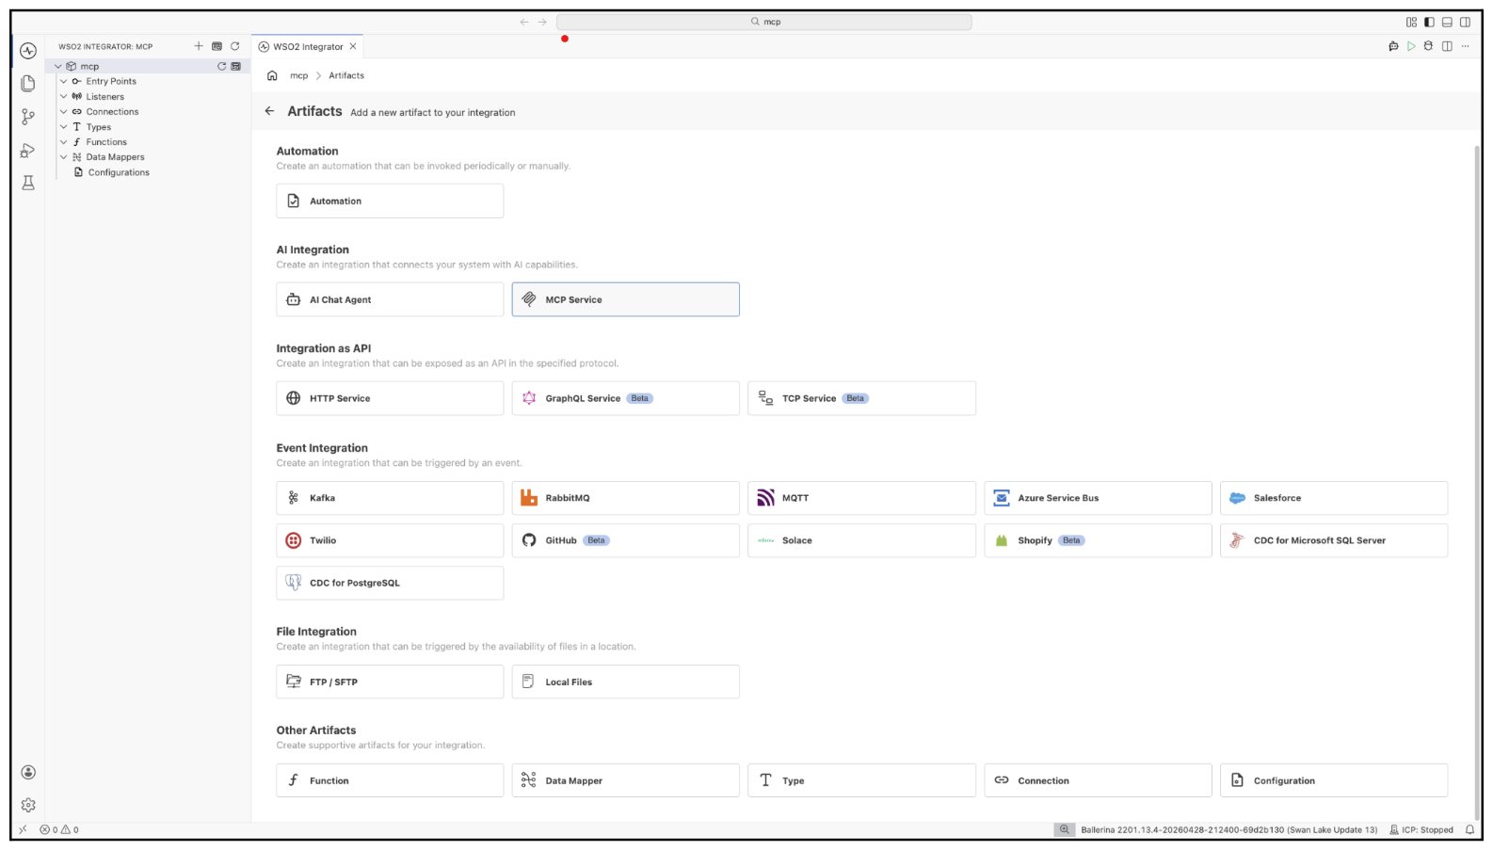
Task: Toggle the bottom panel visibility
Action: coord(1447,22)
